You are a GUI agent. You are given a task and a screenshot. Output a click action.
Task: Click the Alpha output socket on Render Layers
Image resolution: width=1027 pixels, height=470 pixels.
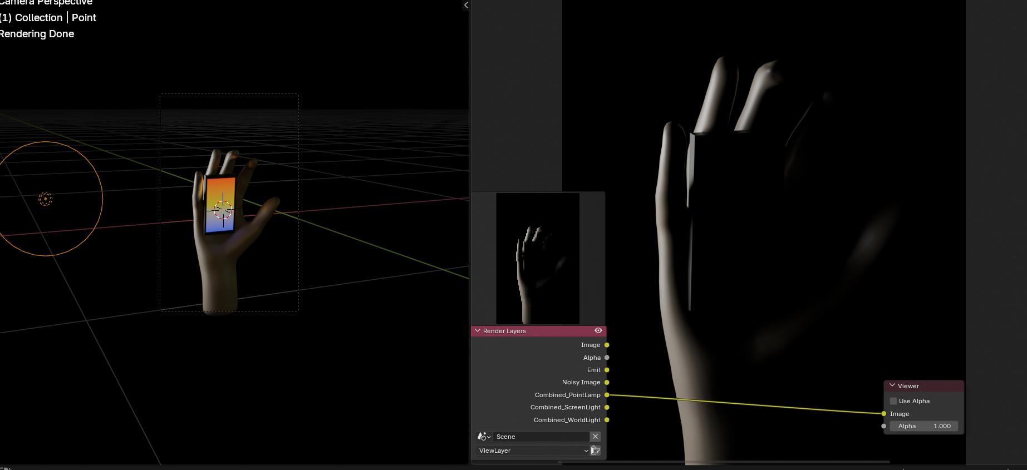607,358
